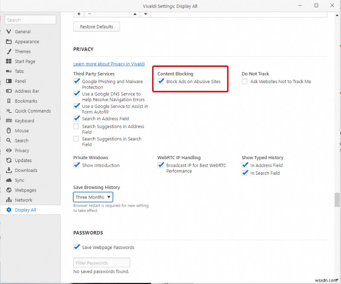Open Keyboard settings via its sidebar icon
Screen dimensions: 341x284
pos(9,121)
